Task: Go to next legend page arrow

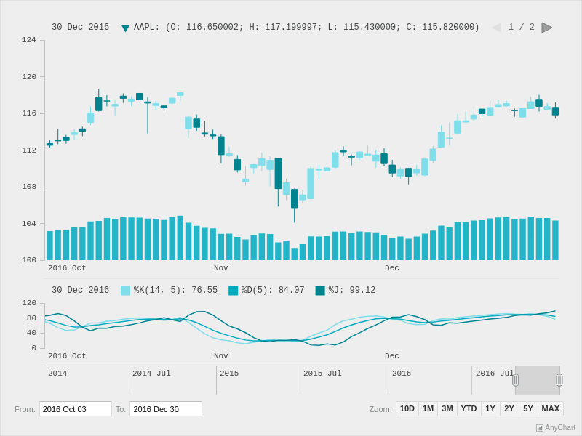Action: click(x=547, y=28)
